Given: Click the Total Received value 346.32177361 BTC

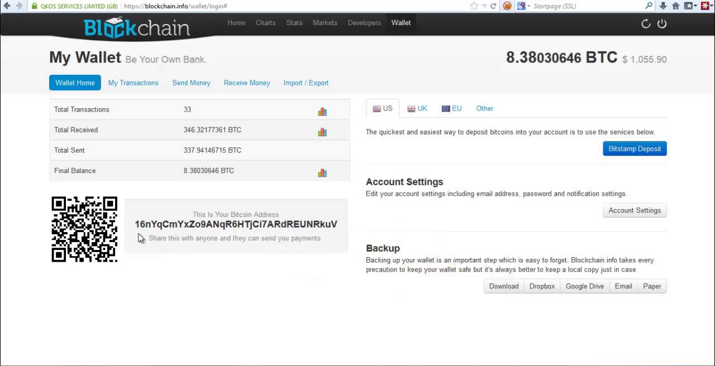Looking at the screenshot, I should point(212,130).
